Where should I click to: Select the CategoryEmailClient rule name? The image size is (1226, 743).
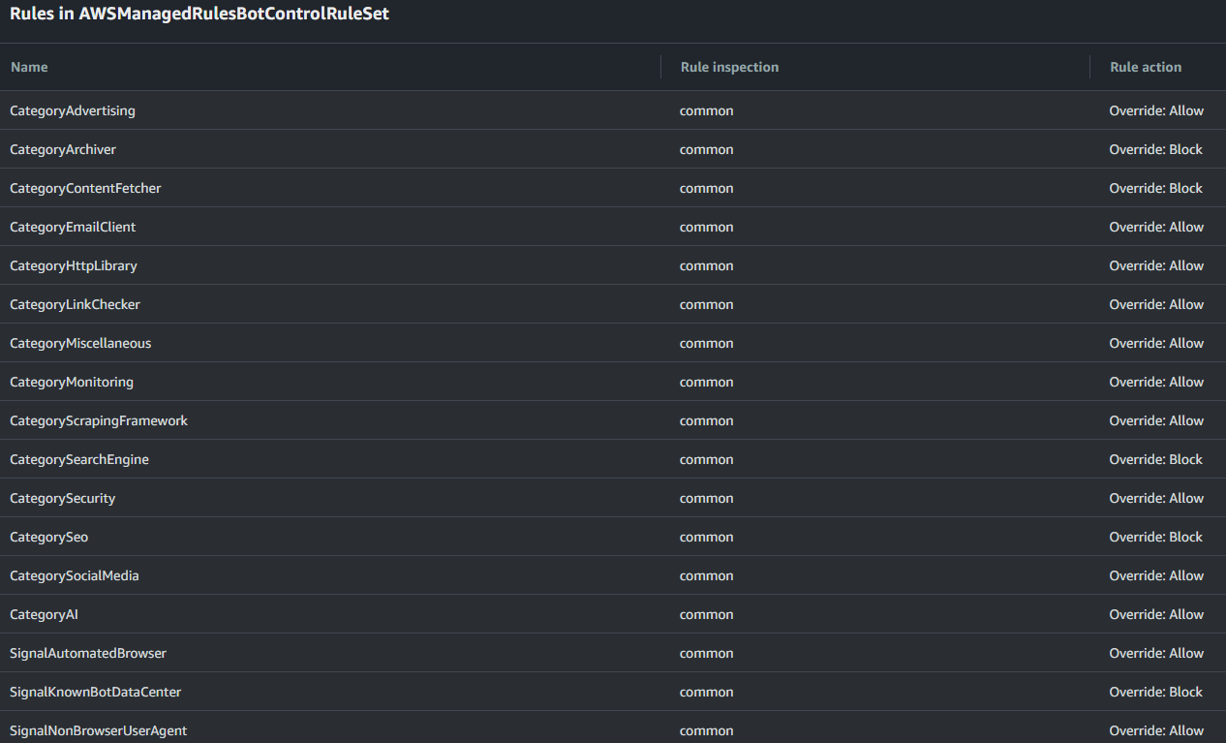(73, 227)
